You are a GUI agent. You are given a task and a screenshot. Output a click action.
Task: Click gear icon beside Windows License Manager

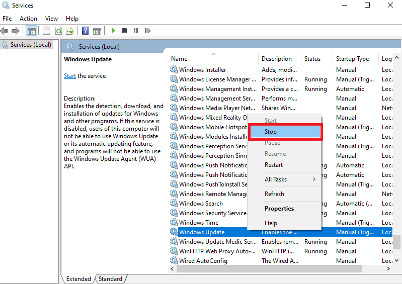[174, 79]
